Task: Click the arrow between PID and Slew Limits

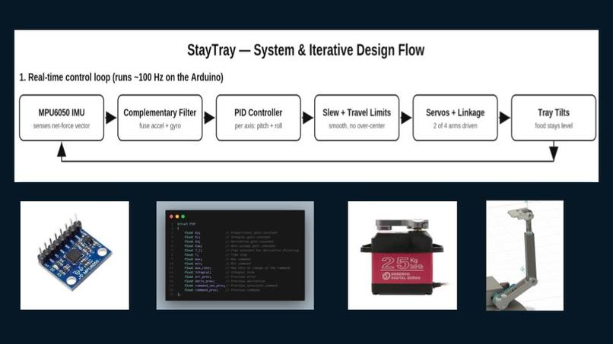Action: (x=308, y=118)
